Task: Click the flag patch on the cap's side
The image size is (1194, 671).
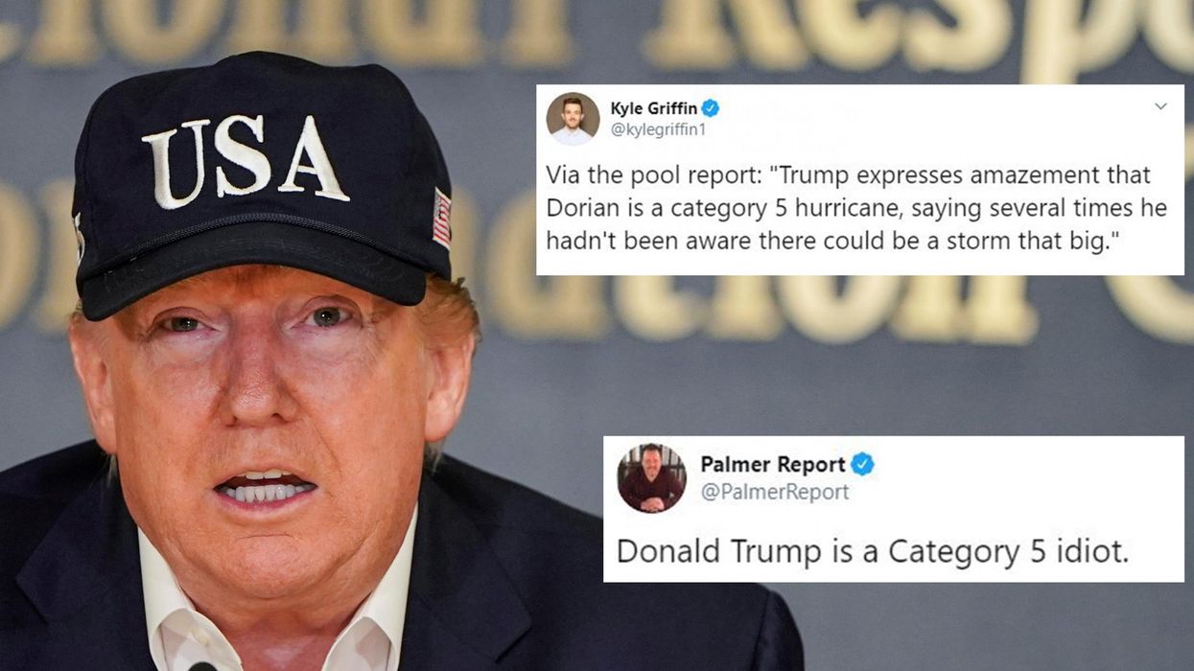Action: 442,218
